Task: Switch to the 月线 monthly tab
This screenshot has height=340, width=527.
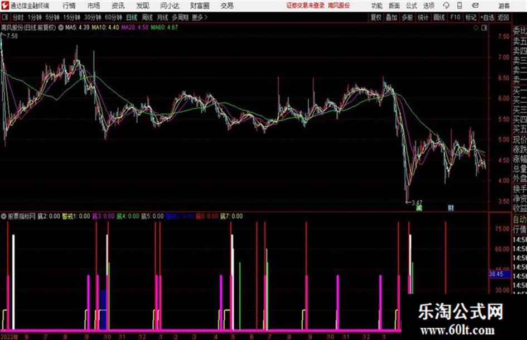Action: tap(163, 17)
